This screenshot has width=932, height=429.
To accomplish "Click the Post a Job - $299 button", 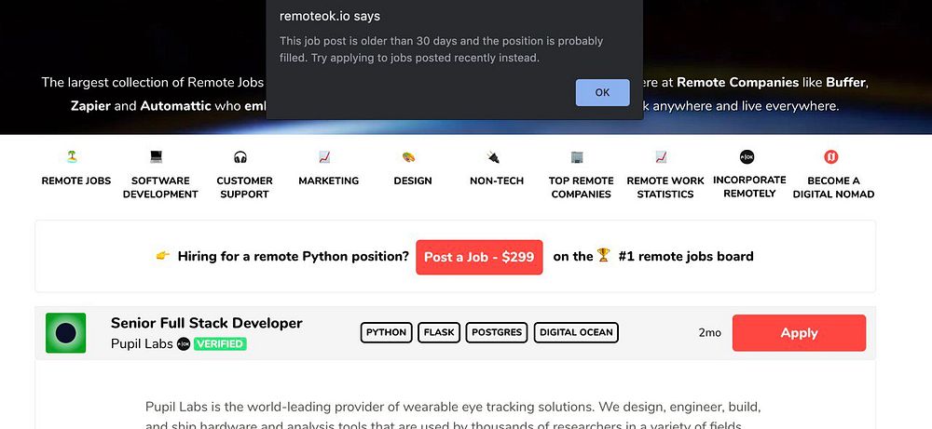I will 479,257.
